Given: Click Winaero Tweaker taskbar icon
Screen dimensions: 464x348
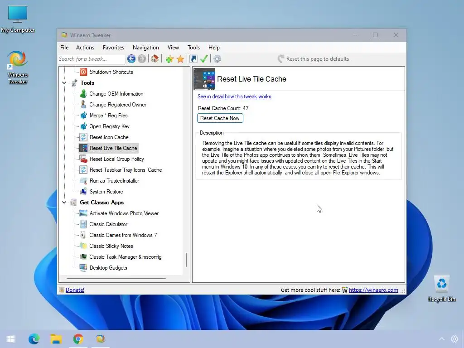Looking at the screenshot, I should pyautogui.click(x=100, y=338).
